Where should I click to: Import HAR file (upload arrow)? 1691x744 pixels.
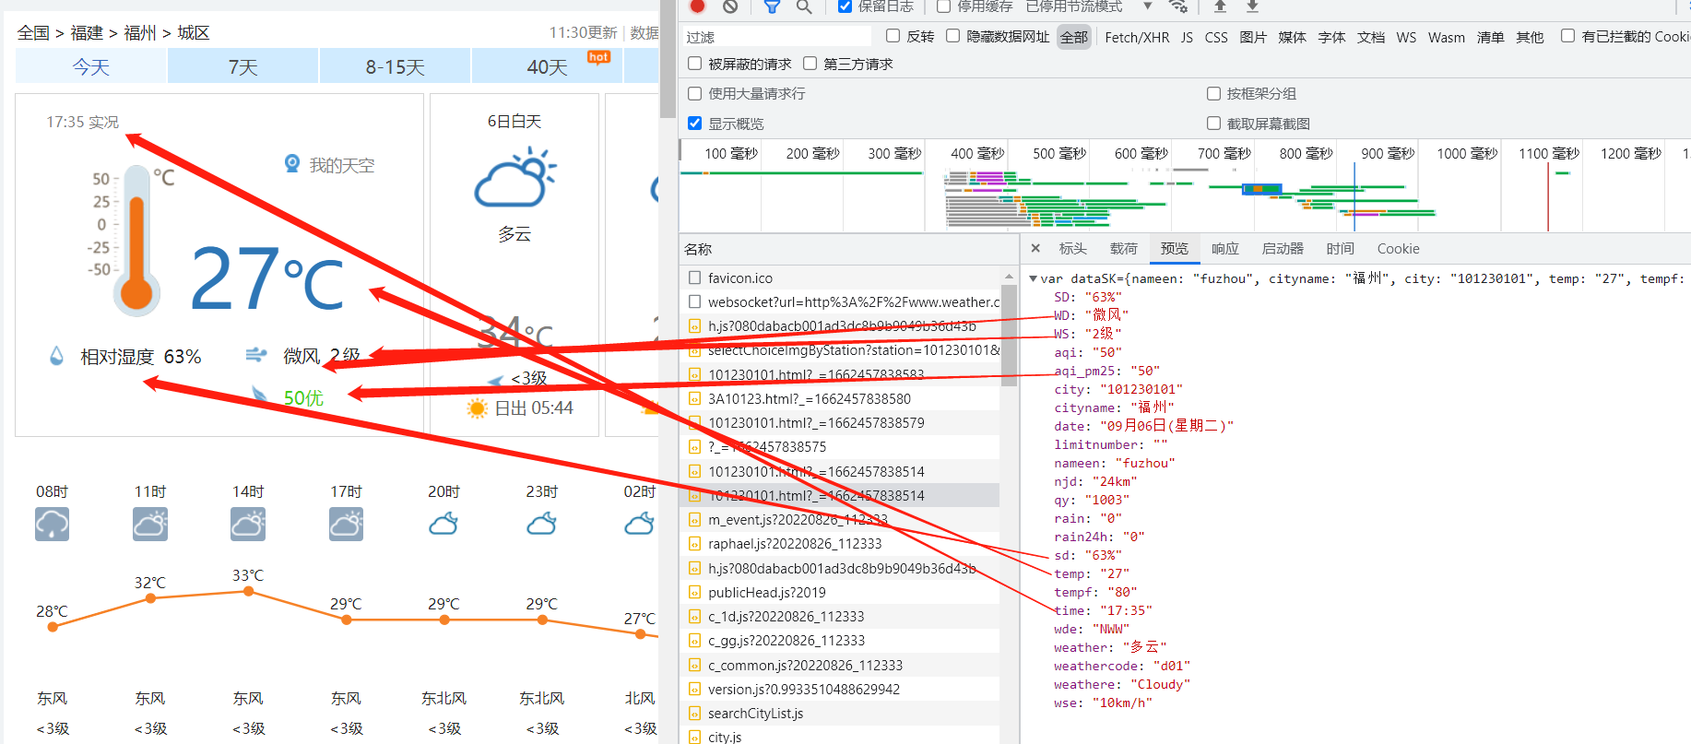pos(1220,6)
